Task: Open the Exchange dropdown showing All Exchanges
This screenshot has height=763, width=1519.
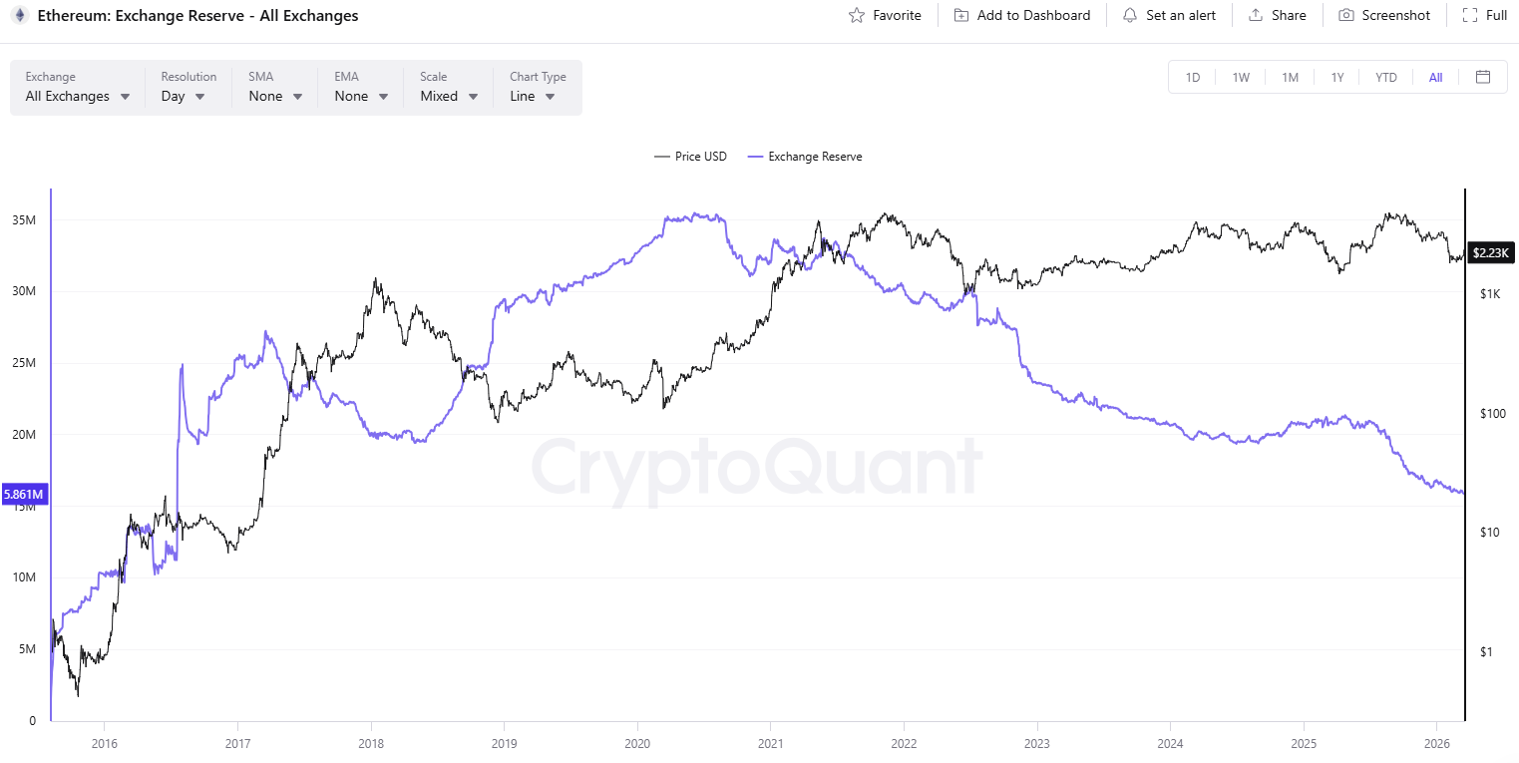Action: pyautogui.click(x=76, y=96)
